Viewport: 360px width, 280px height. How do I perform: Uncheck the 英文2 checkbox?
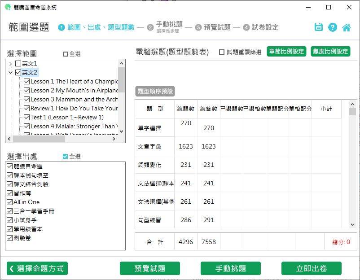coord(18,73)
